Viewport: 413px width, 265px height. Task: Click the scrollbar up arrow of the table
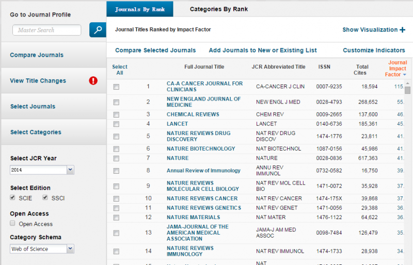click(x=407, y=84)
